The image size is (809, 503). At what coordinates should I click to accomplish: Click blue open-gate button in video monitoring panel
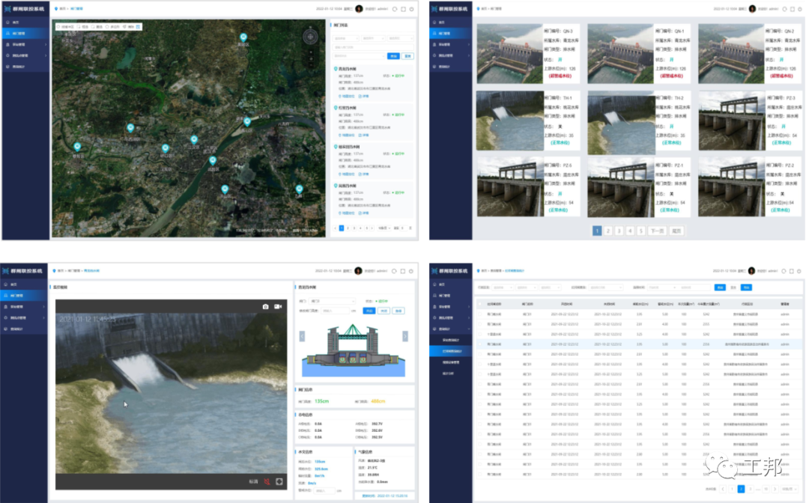[369, 311]
